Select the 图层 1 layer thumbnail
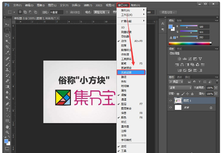Viewport: 221px width, 153px height. click(178, 101)
